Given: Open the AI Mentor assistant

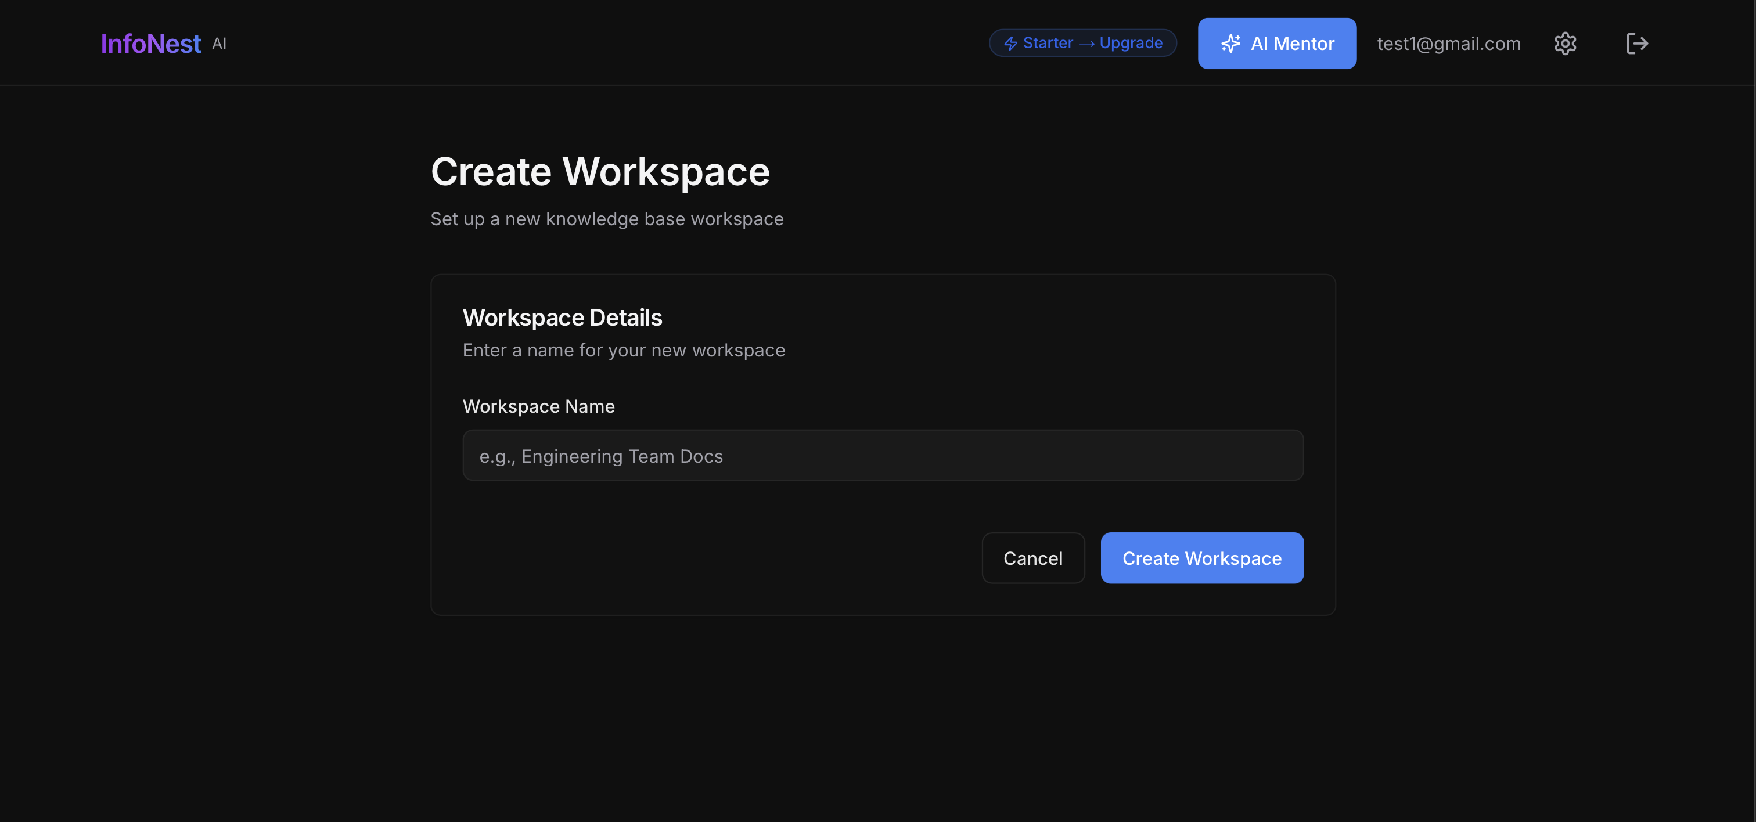Looking at the screenshot, I should pos(1277,44).
